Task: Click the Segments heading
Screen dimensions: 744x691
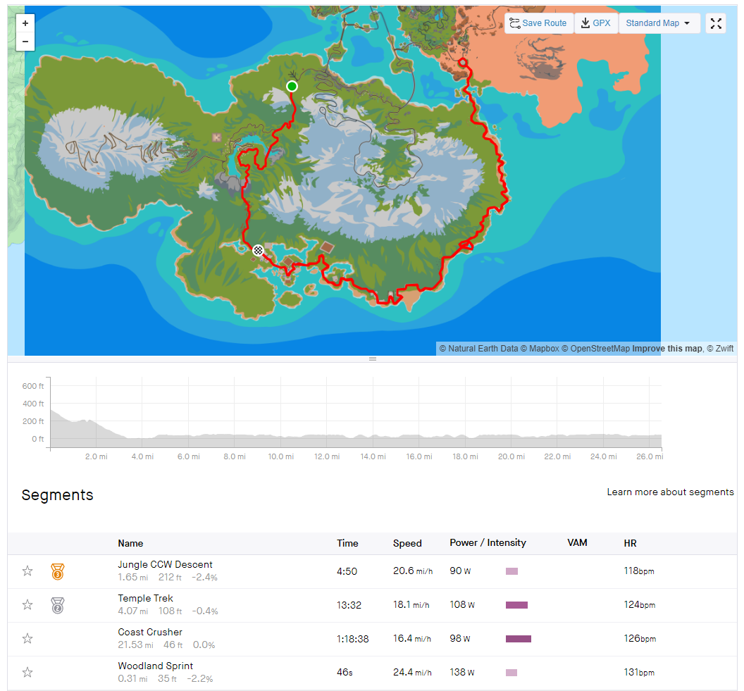Action: tap(57, 495)
